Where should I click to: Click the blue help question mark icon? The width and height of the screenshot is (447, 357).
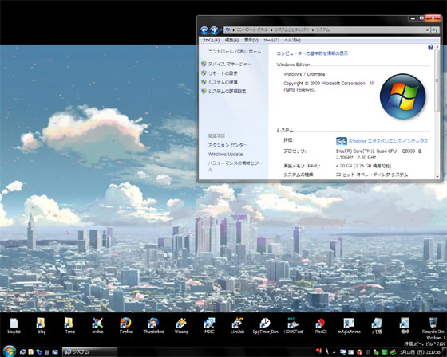click(430, 47)
